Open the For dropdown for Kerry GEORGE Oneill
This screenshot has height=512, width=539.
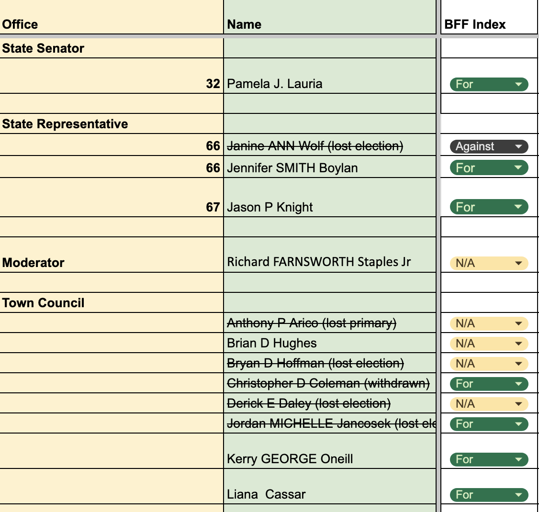tap(489, 459)
